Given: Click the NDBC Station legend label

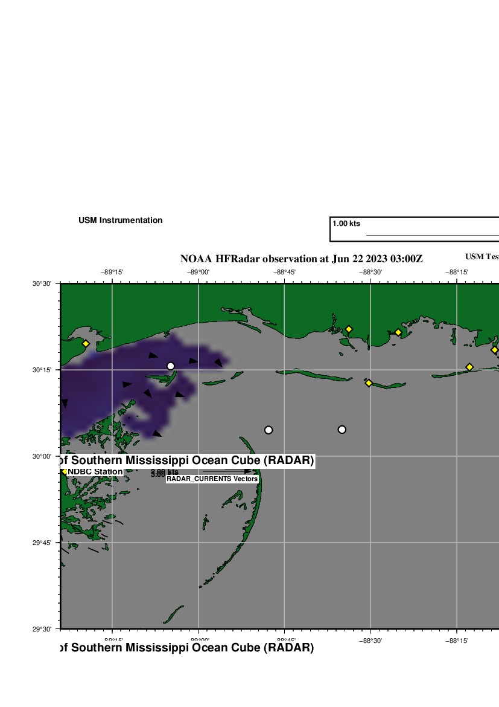Looking at the screenshot, I should coord(95,471).
